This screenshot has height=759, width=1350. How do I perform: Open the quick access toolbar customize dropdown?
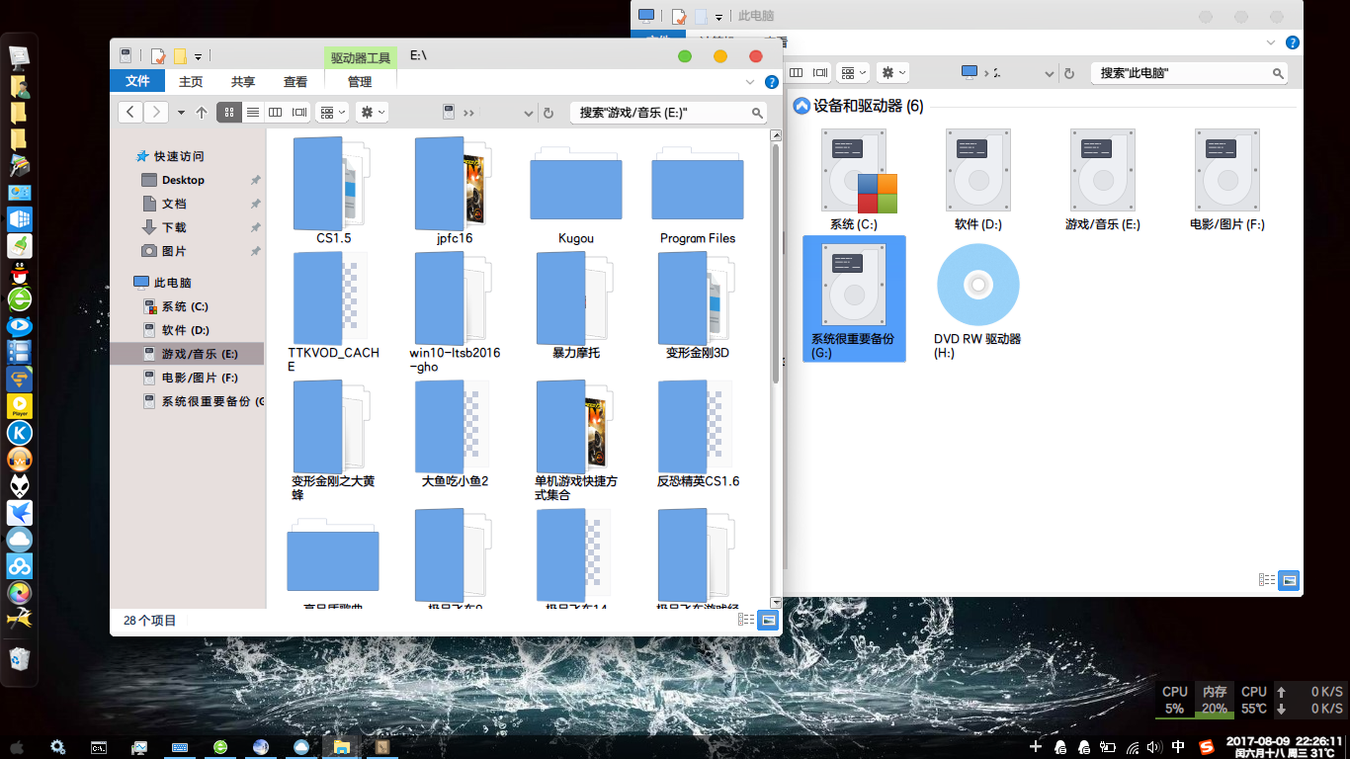pos(199,57)
